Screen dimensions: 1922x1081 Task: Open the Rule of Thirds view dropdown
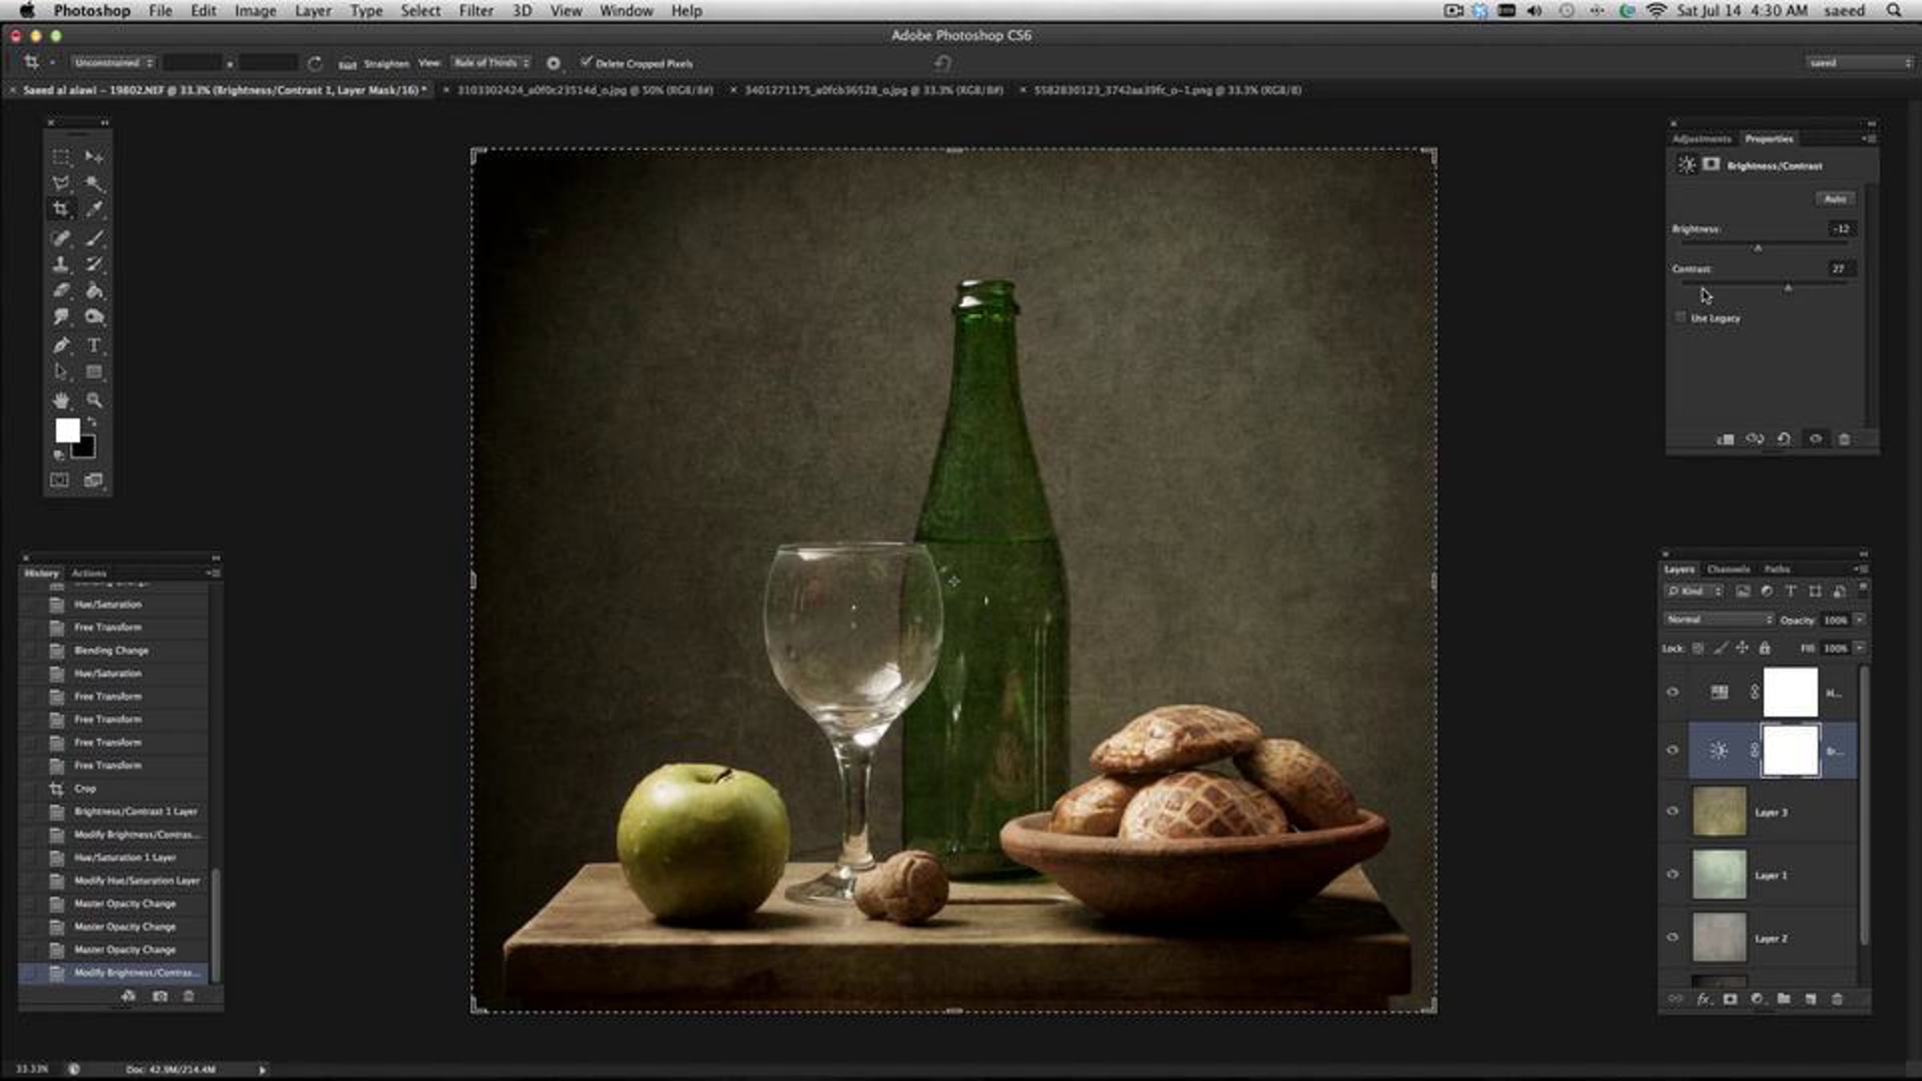point(491,62)
